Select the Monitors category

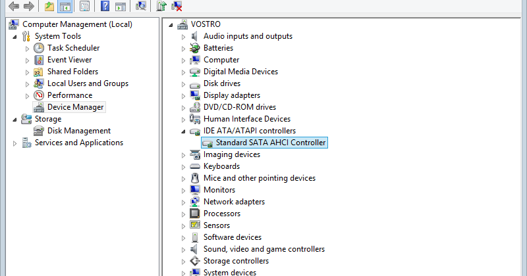tap(219, 190)
